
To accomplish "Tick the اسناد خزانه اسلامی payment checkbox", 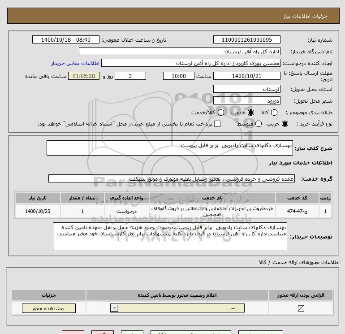I will point(217,124).
